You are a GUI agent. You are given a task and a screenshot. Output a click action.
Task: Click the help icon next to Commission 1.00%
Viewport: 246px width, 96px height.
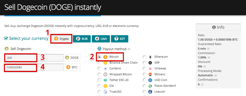(209, 57)
